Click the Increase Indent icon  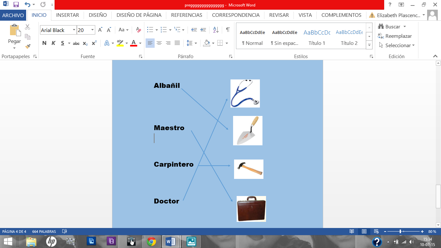pyautogui.click(x=203, y=30)
